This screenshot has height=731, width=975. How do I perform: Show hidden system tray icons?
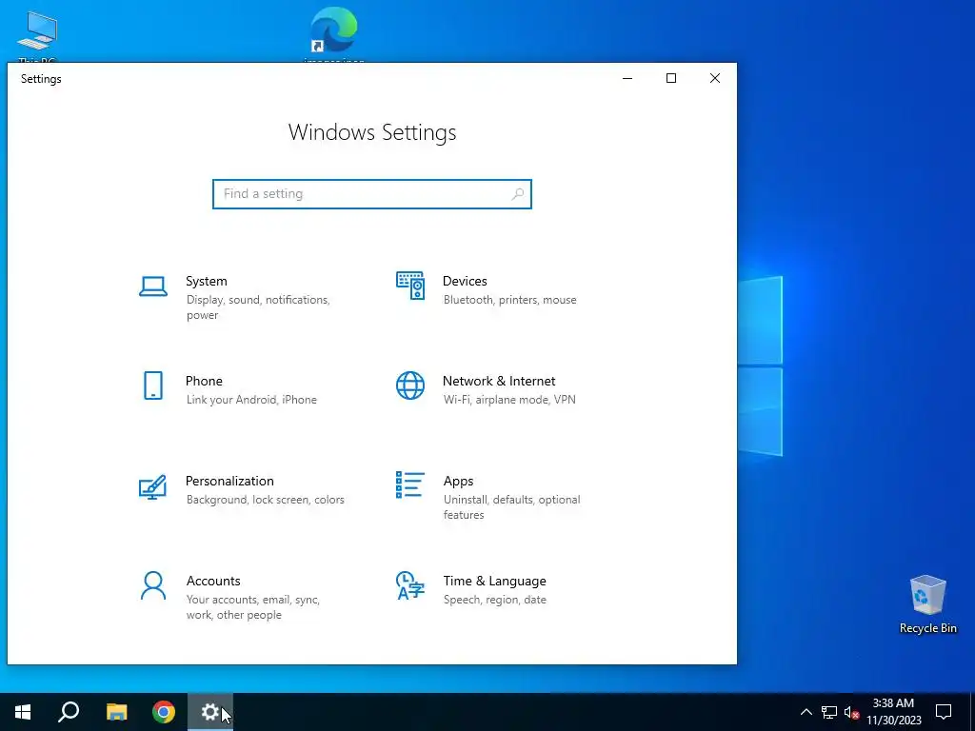(806, 712)
